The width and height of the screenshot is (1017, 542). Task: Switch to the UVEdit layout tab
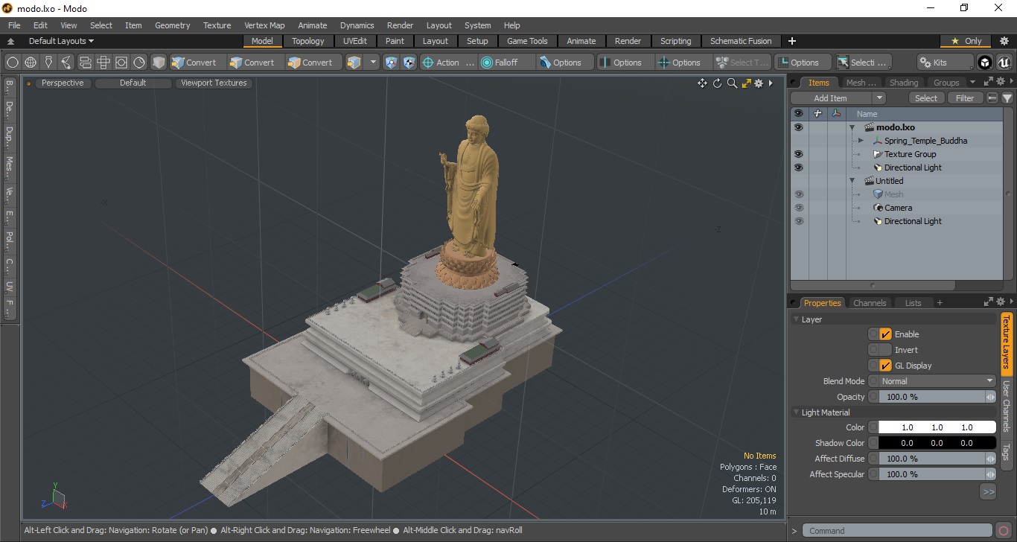(355, 41)
